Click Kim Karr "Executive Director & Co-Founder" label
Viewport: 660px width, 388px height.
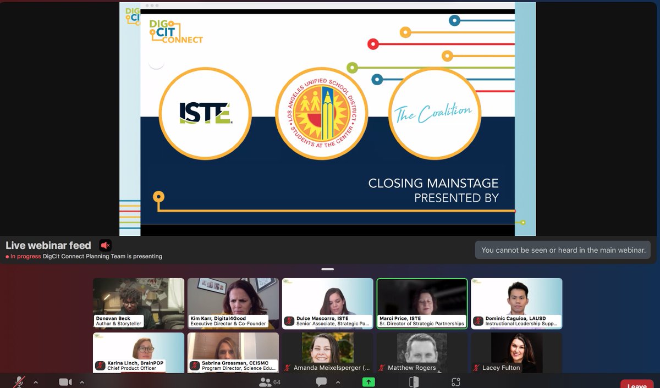228,324
